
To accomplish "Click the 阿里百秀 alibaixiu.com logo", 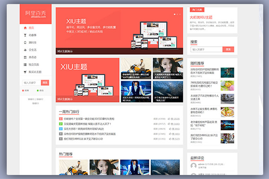I will click(35, 14).
